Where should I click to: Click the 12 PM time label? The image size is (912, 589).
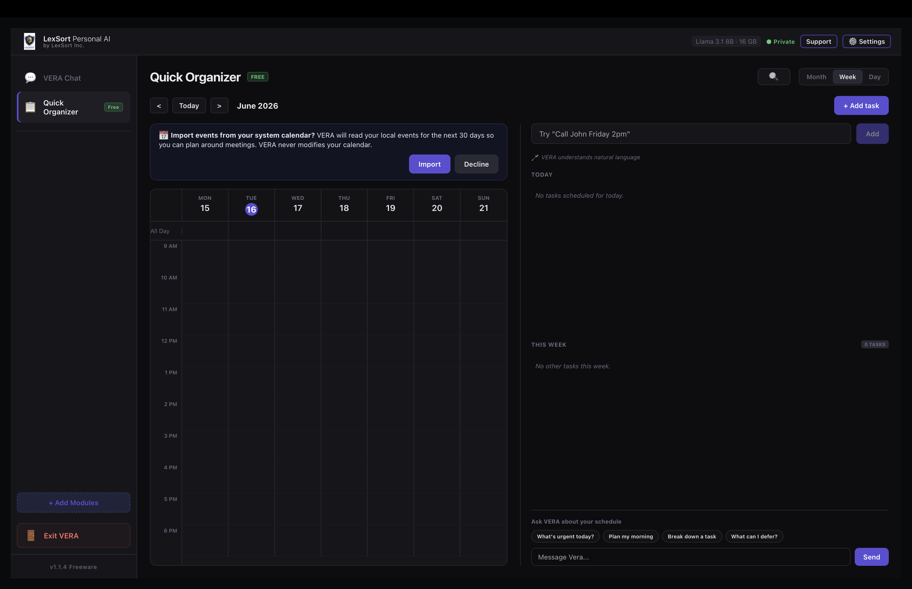[x=169, y=341]
